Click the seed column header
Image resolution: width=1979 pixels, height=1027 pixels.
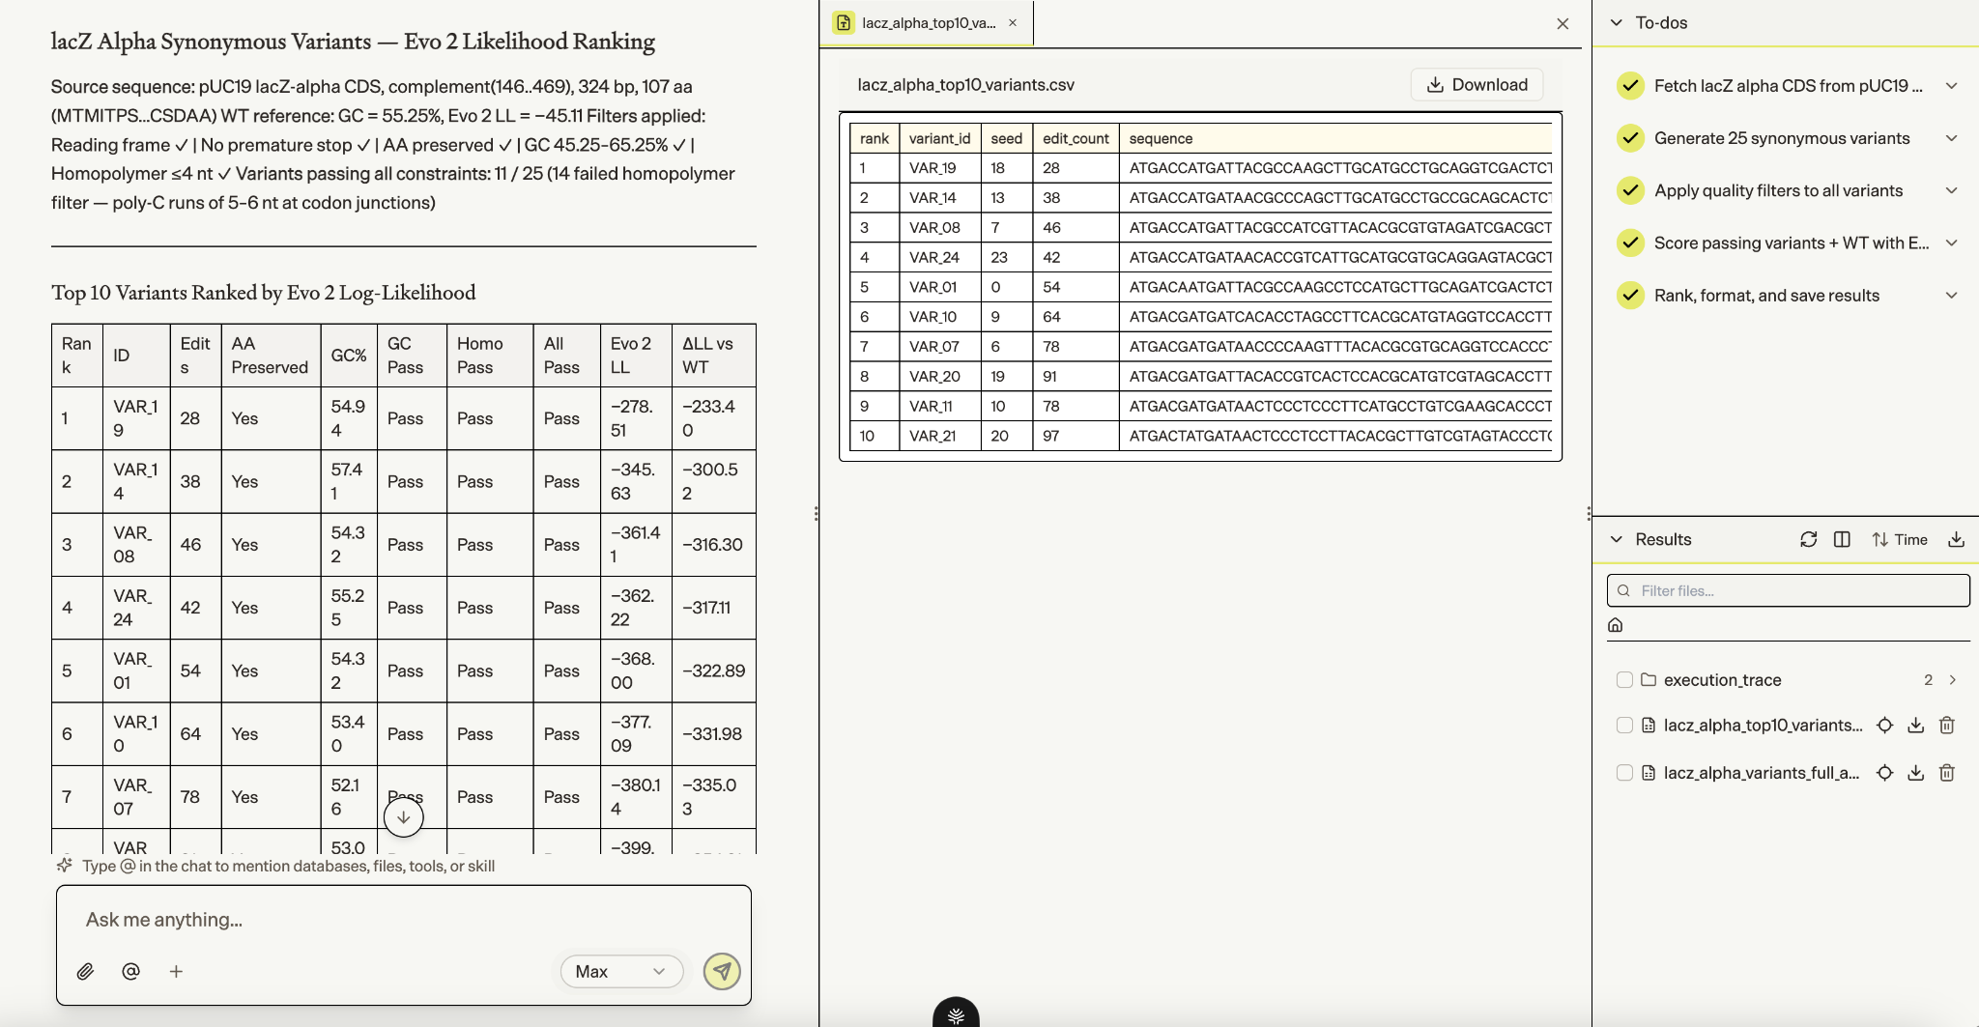pyautogui.click(x=1006, y=138)
